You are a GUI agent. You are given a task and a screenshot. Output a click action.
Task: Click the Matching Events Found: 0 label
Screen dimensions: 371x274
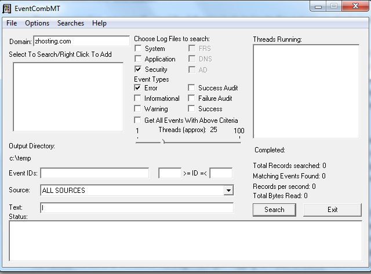pos(289,176)
